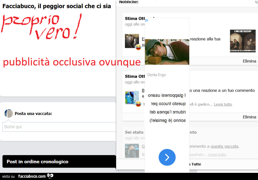Open the facciabuco.com watermark link
Viewport: 258px width, 180px height.
pos(32,176)
